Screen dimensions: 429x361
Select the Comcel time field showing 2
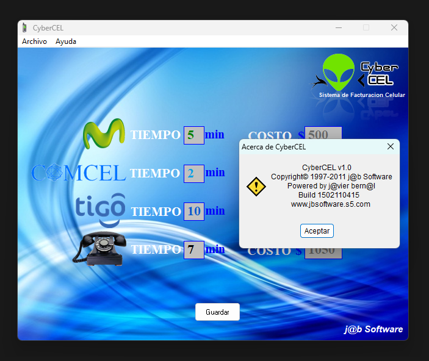point(193,173)
